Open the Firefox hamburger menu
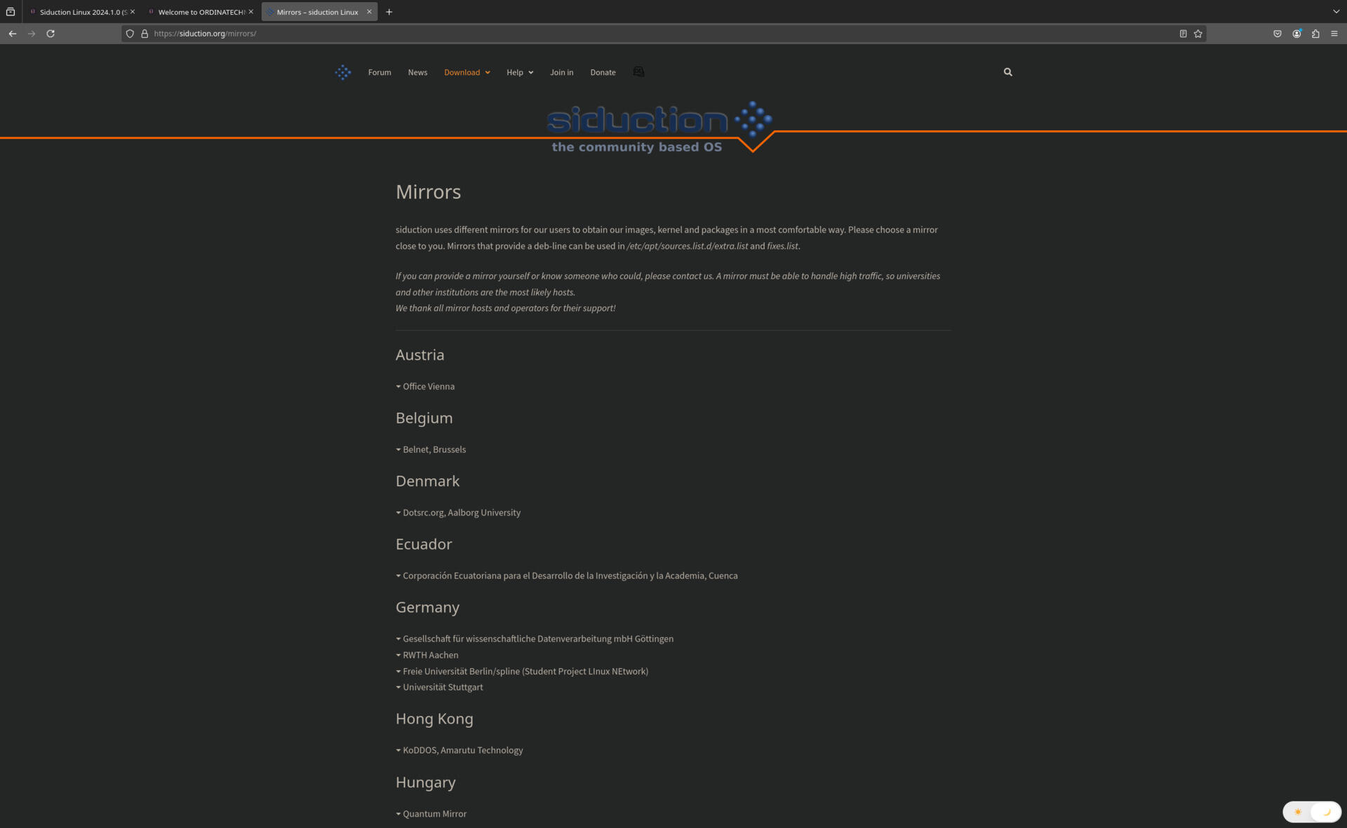 point(1334,34)
